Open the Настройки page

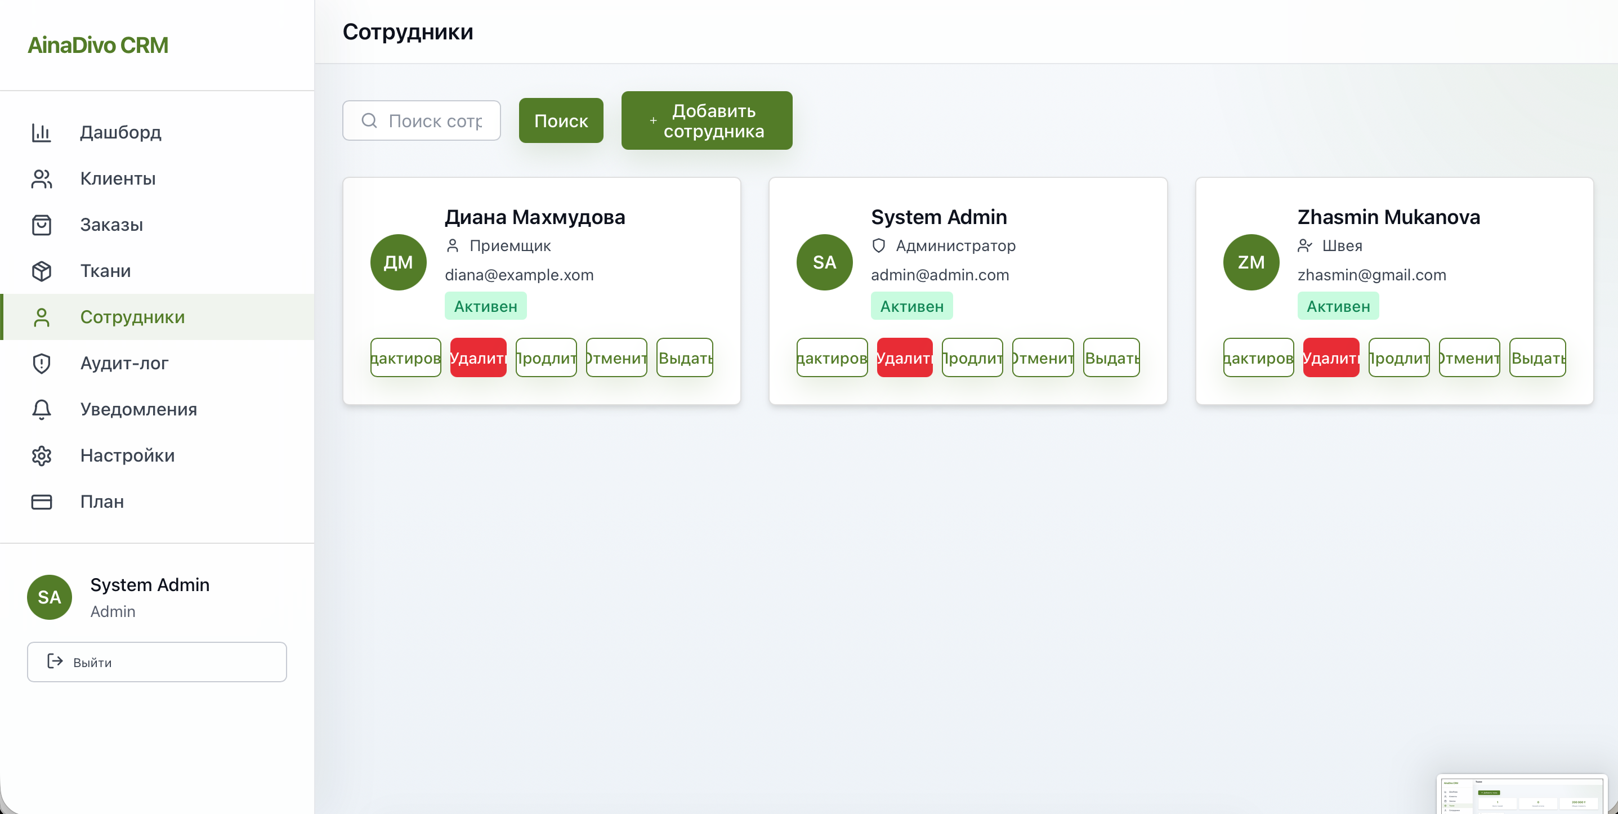coord(157,456)
